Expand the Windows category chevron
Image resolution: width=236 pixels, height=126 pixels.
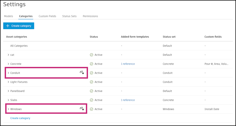[x=8, y=109]
